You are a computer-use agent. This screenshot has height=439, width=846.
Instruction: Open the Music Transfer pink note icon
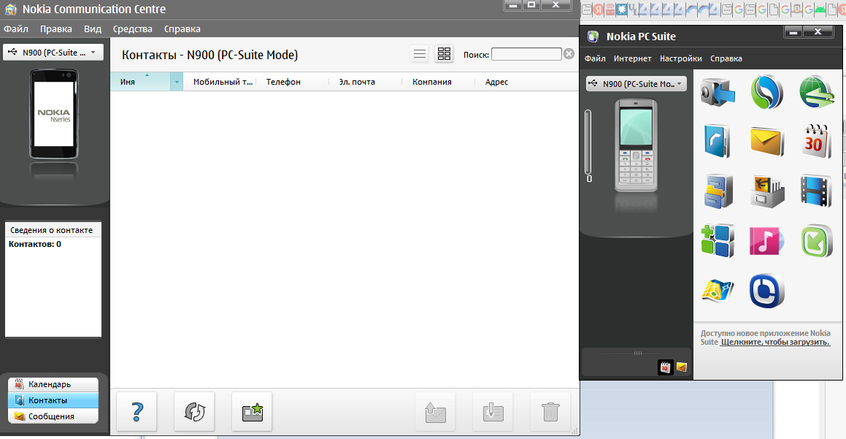766,241
